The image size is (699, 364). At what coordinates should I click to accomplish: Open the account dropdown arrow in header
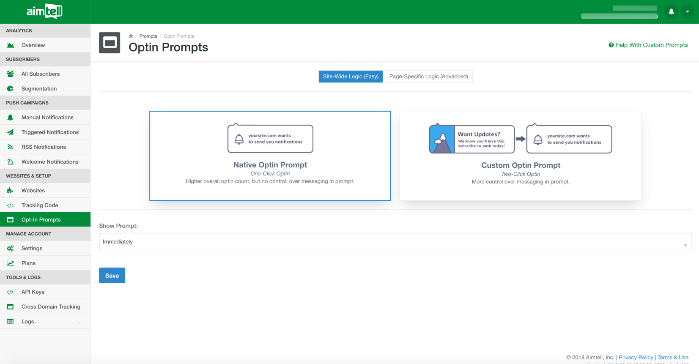tap(688, 11)
